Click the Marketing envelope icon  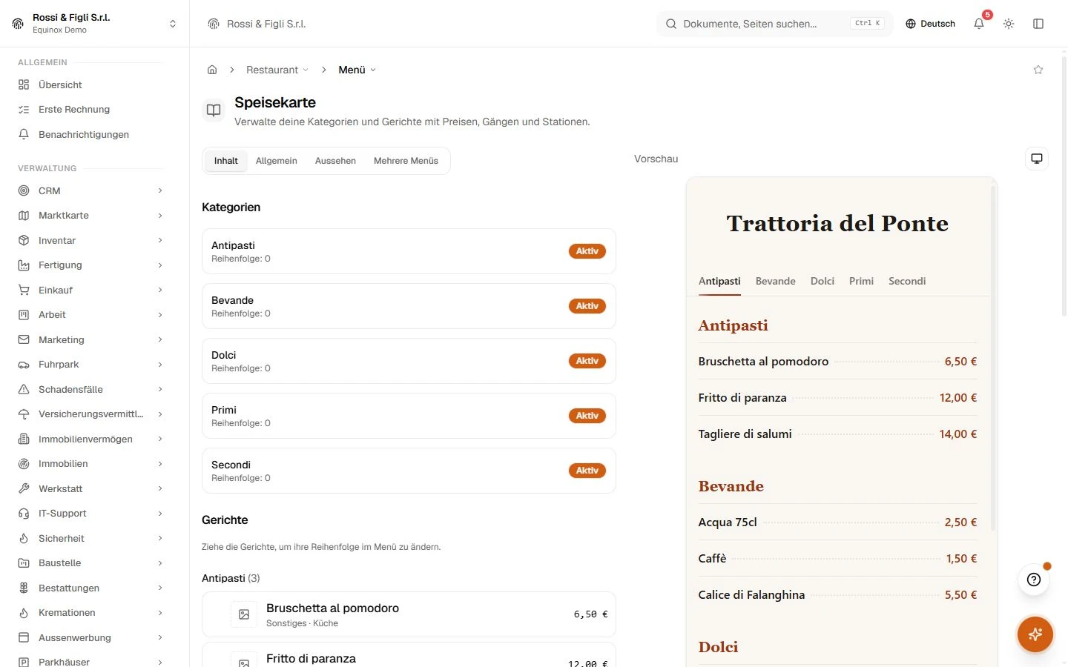pyautogui.click(x=24, y=339)
